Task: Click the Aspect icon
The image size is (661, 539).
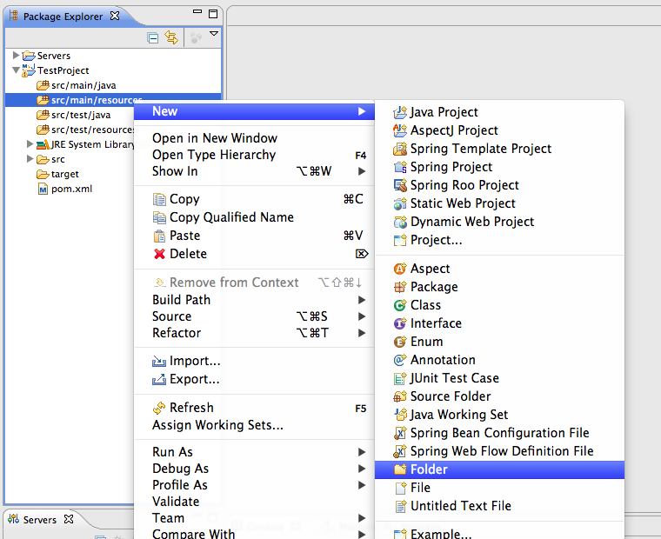Action: tap(400, 269)
